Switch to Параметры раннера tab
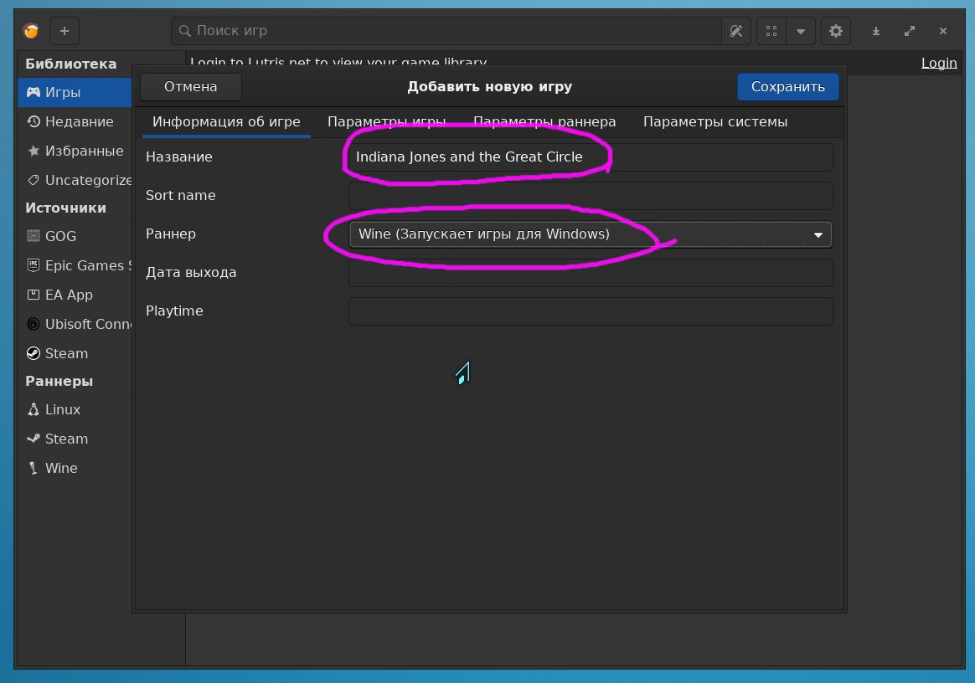Viewport: 975px width, 683px height. pyautogui.click(x=544, y=122)
